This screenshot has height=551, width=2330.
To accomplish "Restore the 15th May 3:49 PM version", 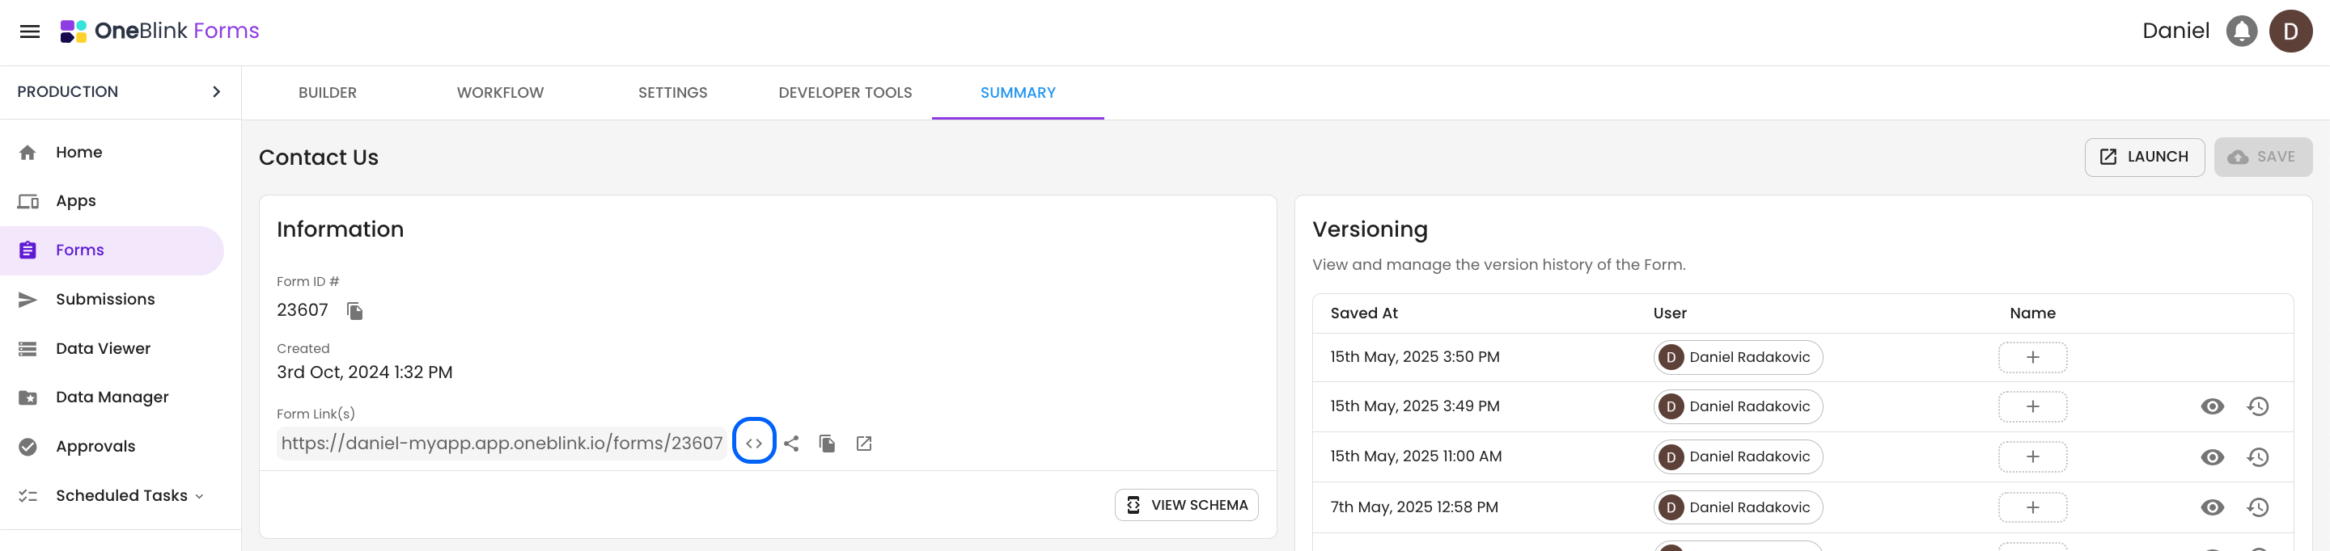I will coord(2258,406).
